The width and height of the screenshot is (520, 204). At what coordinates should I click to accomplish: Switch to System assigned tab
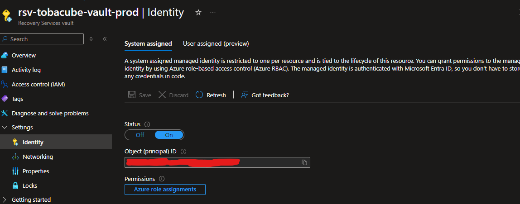[x=148, y=44]
